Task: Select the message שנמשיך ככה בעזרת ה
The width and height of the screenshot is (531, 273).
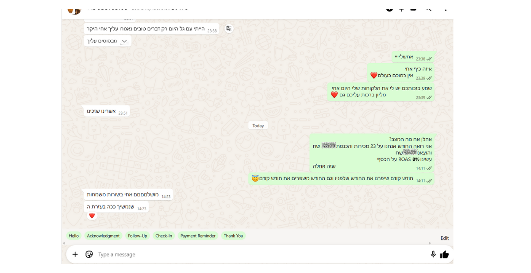Action: (x=116, y=207)
